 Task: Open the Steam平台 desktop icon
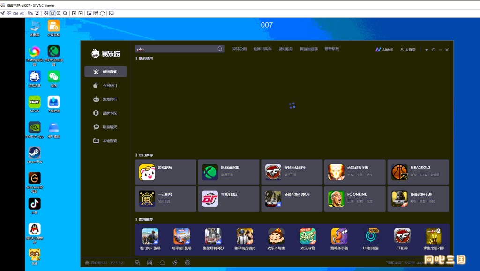(35, 155)
